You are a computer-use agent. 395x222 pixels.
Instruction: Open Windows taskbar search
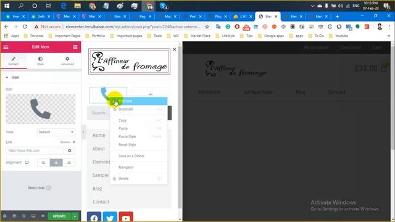click(x=21, y=6)
